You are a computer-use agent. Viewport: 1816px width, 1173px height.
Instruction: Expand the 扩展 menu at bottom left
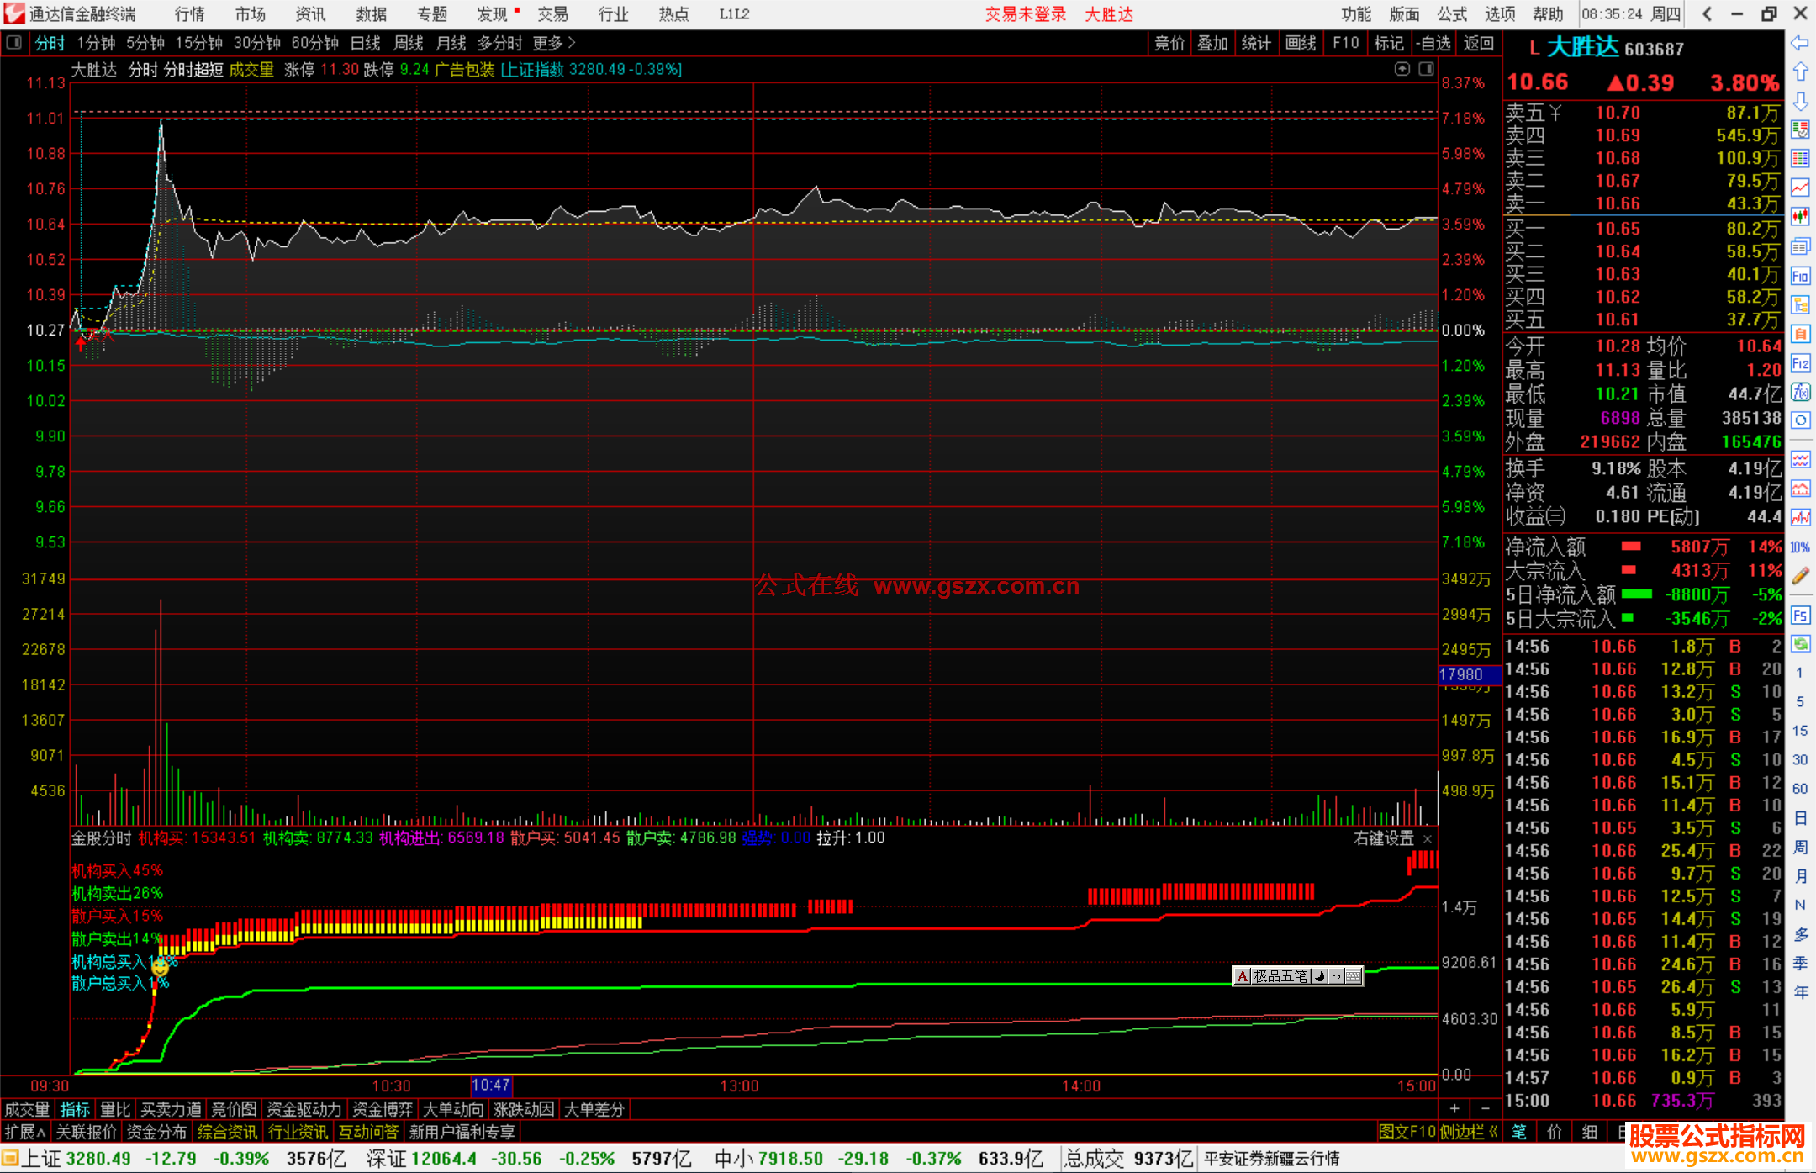[25, 1132]
